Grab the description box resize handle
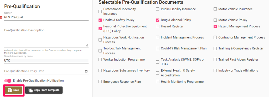269x97 pixels. (x=87, y=45)
